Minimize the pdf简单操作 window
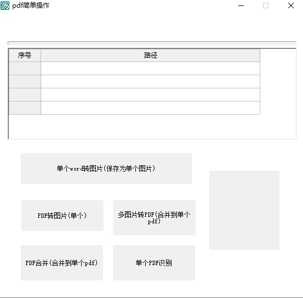Image resolution: width=303 pixels, height=298 pixels. (x=241, y=5)
